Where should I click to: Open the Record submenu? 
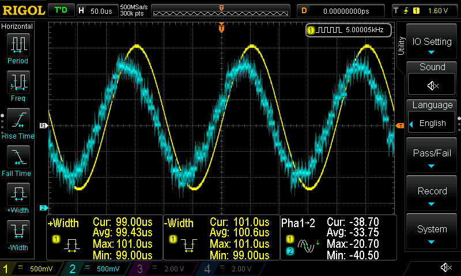(x=432, y=194)
